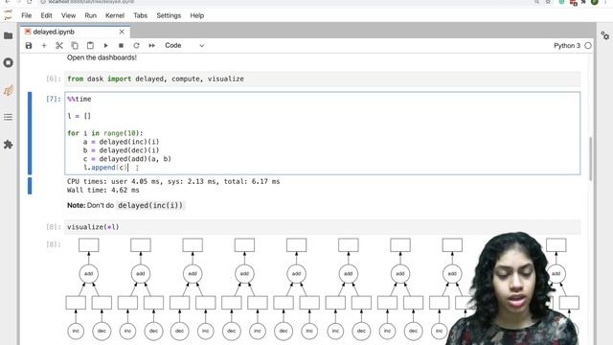This screenshot has width=613, height=345.
Task: Click into the %%time for-loop code cell
Action: pos(323,133)
